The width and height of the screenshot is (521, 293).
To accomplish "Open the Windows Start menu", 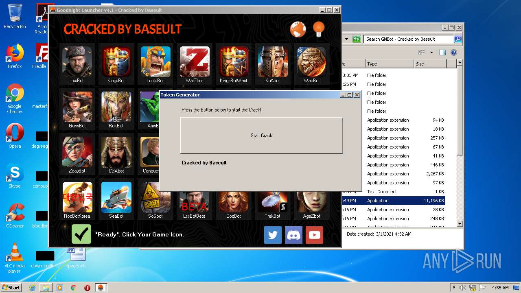I will point(11,287).
